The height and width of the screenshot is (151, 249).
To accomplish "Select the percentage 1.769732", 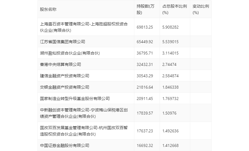I will click(170, 99).
